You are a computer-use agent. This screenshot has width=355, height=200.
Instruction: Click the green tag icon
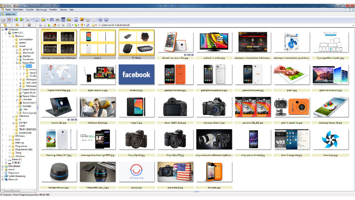(x=76, y=25)
